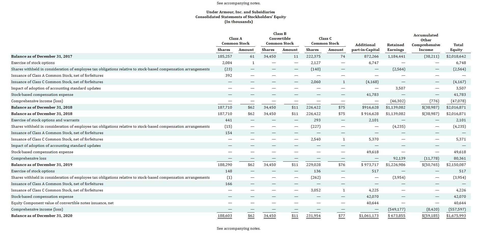Screen dimensions: 480x234
Task: Select Class A shares value "185,257"
Action: tap(225, 56)
